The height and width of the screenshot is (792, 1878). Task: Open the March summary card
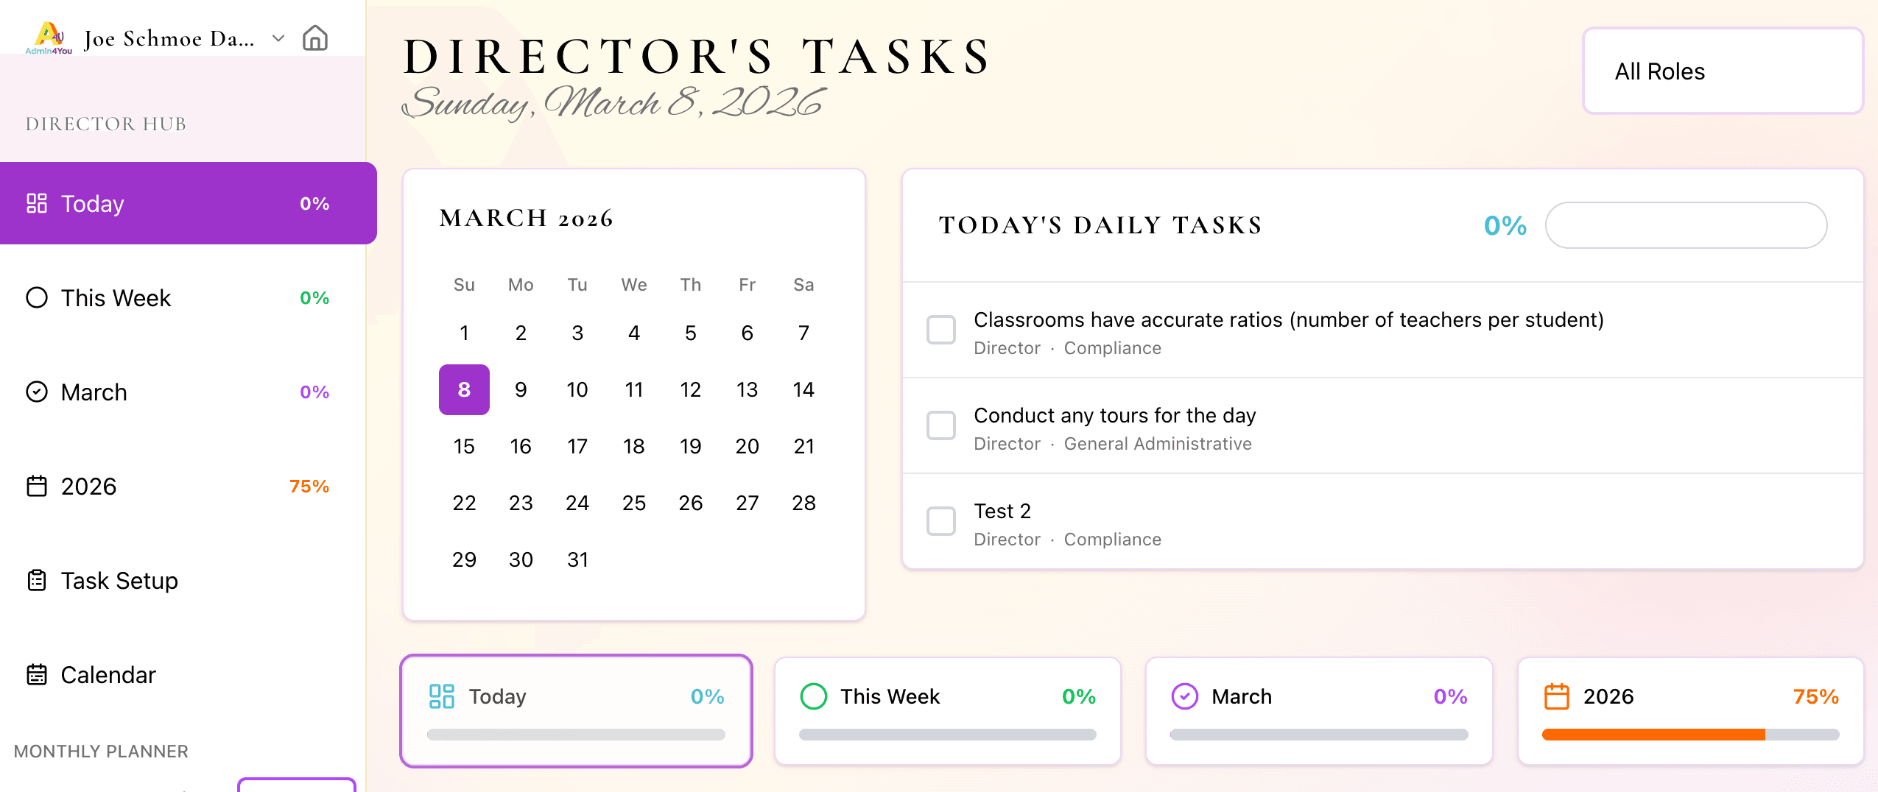tap(1318, 710)
